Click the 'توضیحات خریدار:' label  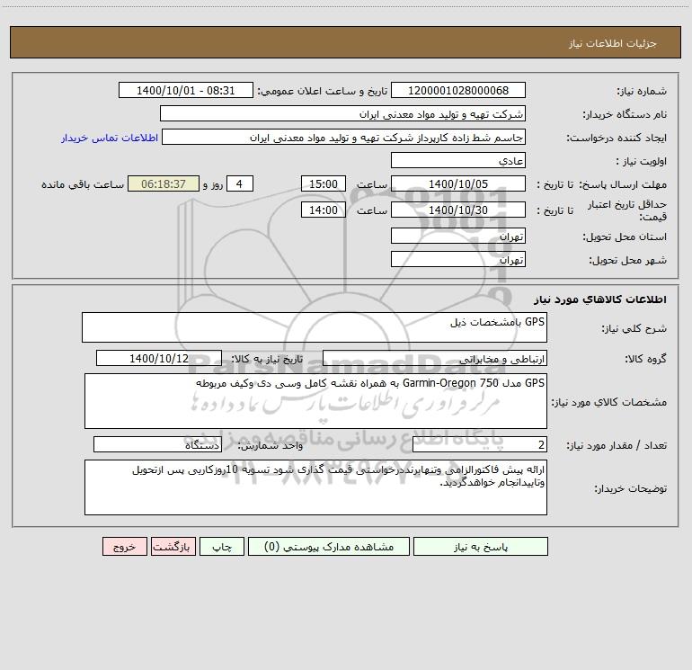click(x=630, y=488)
